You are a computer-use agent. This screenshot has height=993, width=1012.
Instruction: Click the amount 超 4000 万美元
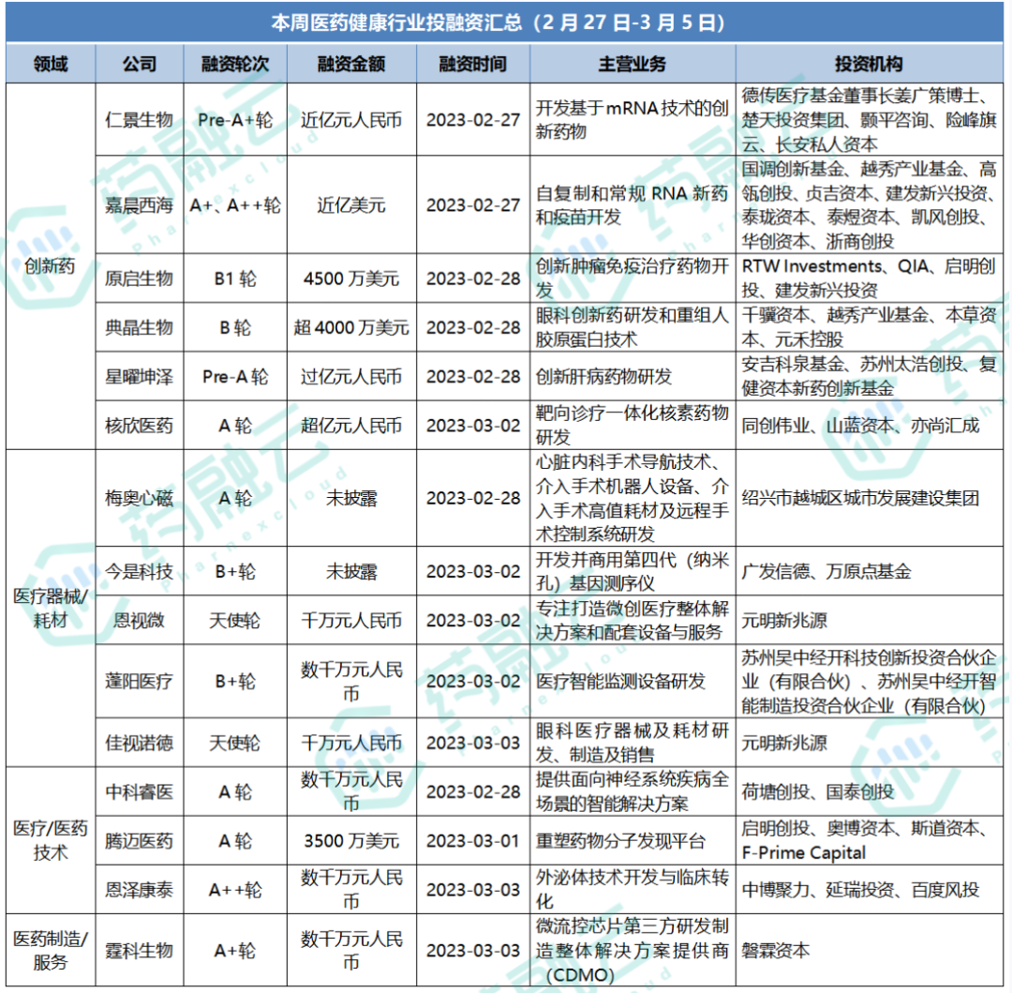tap(351, 327)
